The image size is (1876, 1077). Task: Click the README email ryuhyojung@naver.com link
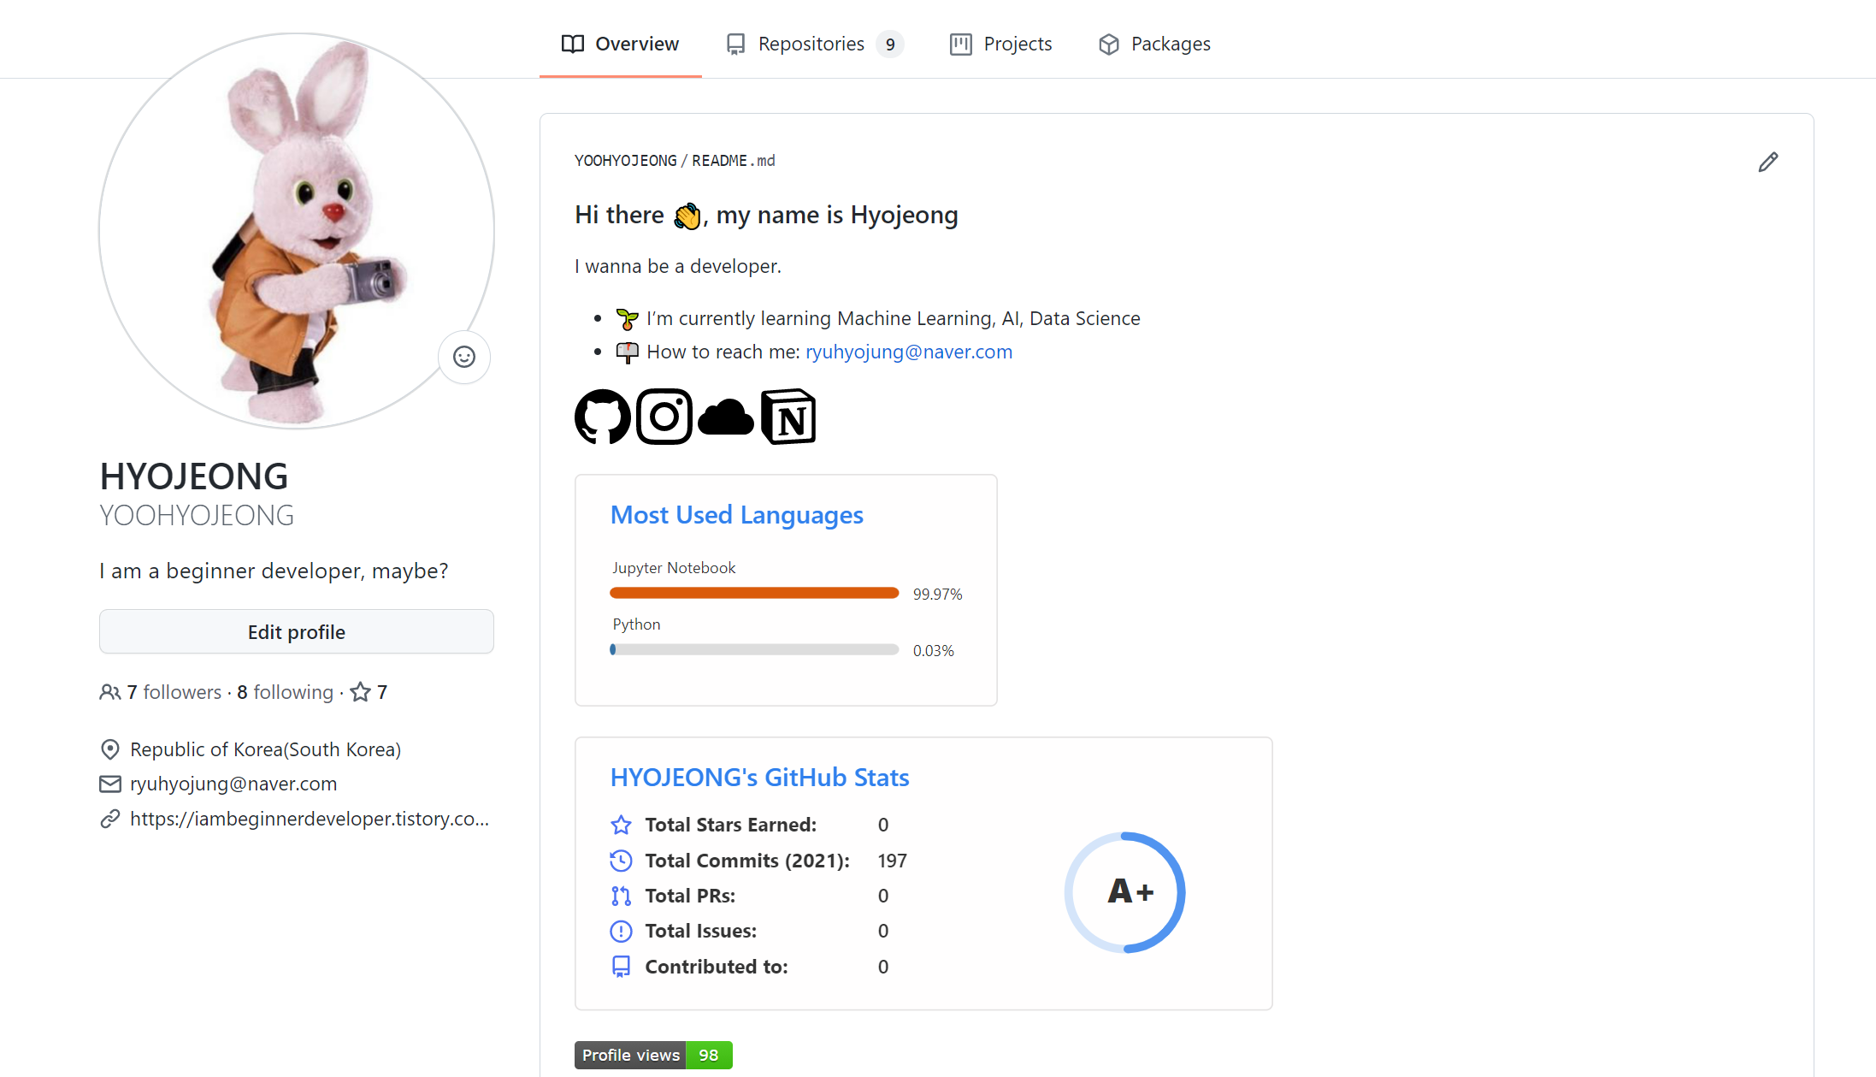click(x=908, y=352)
